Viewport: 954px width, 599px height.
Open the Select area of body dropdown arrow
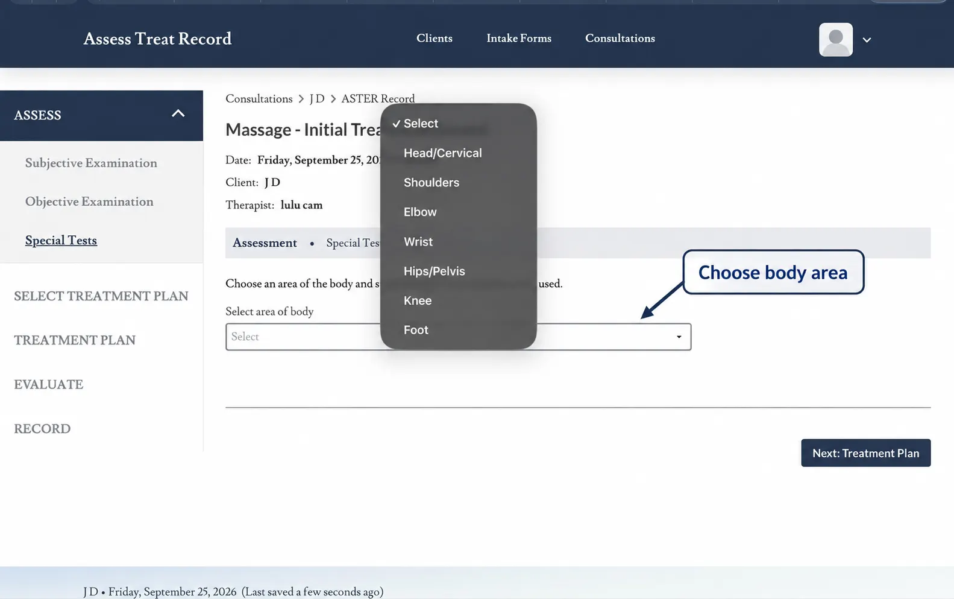679,337
